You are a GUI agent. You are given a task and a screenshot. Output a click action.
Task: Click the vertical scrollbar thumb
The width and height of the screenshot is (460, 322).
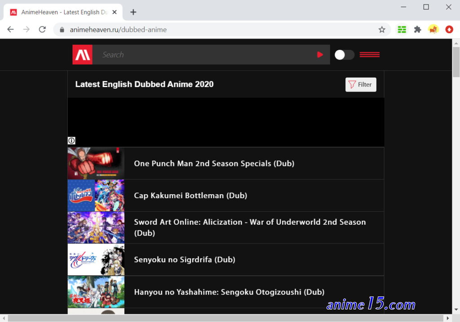click(456, 62)
